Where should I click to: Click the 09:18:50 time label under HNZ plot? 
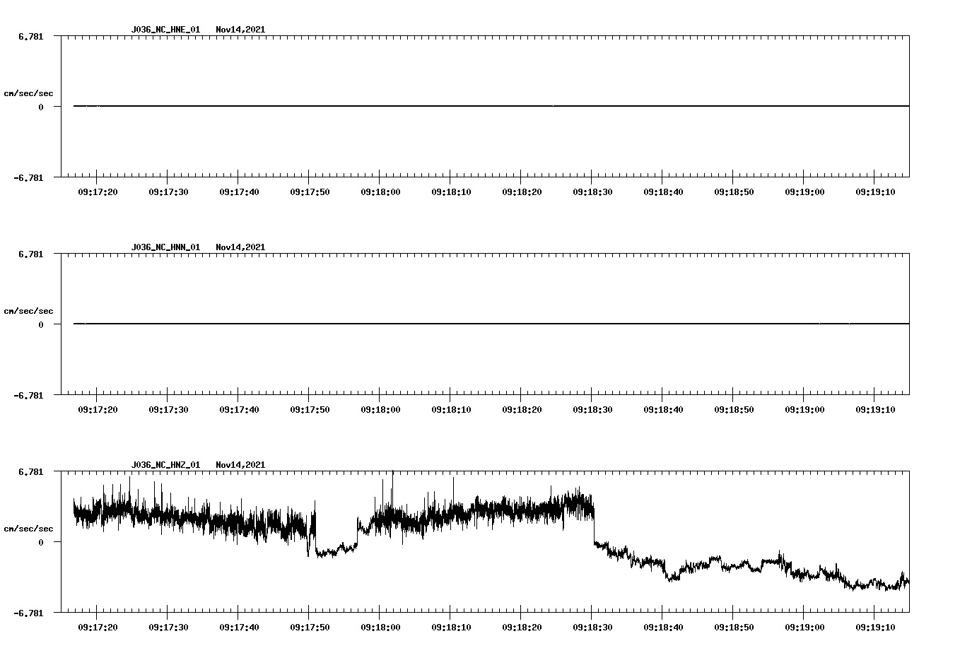[734, 628]
